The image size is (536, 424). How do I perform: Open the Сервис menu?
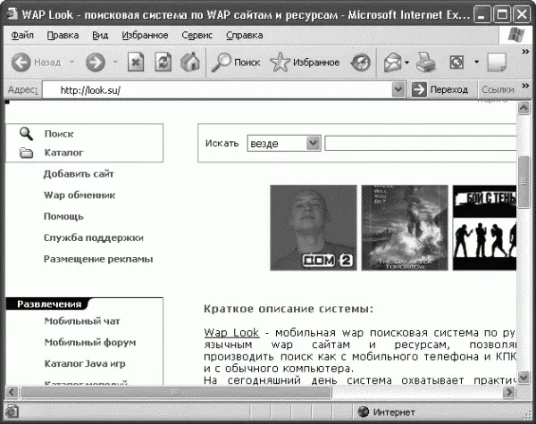197,35
